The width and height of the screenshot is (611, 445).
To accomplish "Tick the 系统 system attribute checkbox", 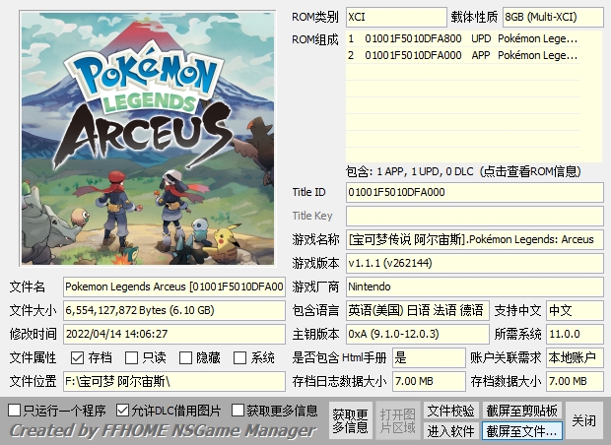I will pyautogui.click(x=241, y=357).
